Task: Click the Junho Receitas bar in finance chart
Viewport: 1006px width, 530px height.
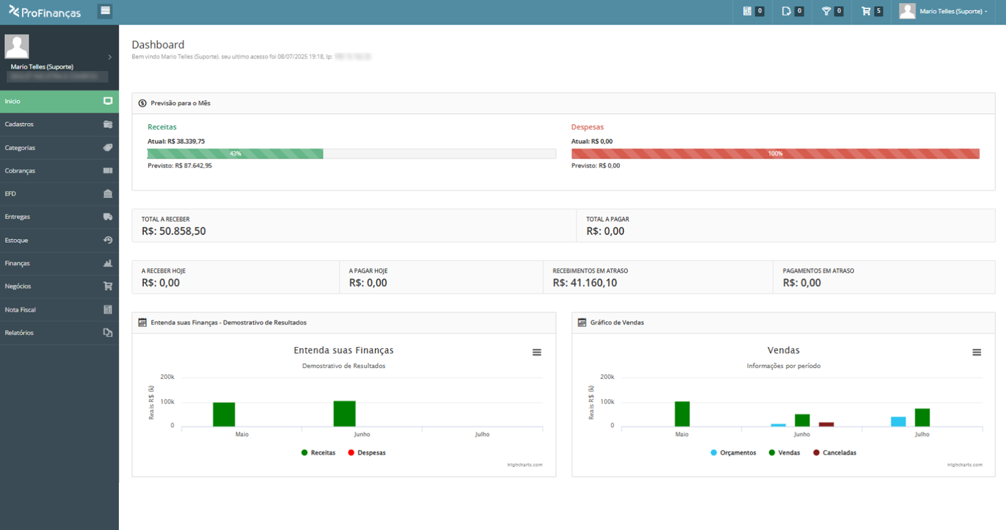Action: pyautogui.click(x=344, y=414)
